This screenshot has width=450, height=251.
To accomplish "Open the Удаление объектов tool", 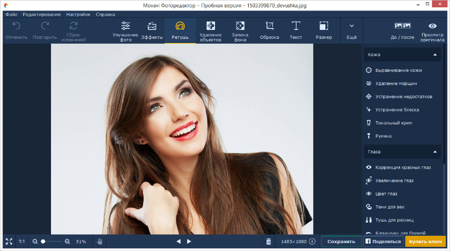I will coord(210,31).
